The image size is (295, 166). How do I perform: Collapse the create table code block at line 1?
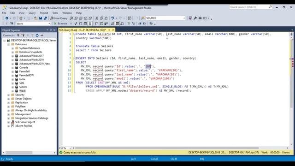click(x=74, y=34)
